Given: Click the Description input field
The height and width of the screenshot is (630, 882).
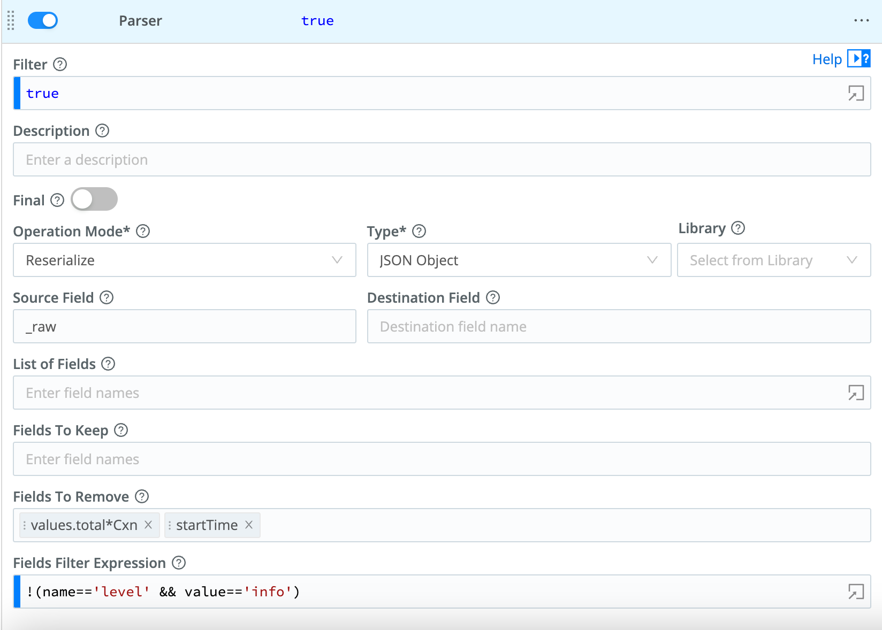Looking at the screenshot, I should pos(214,159).
